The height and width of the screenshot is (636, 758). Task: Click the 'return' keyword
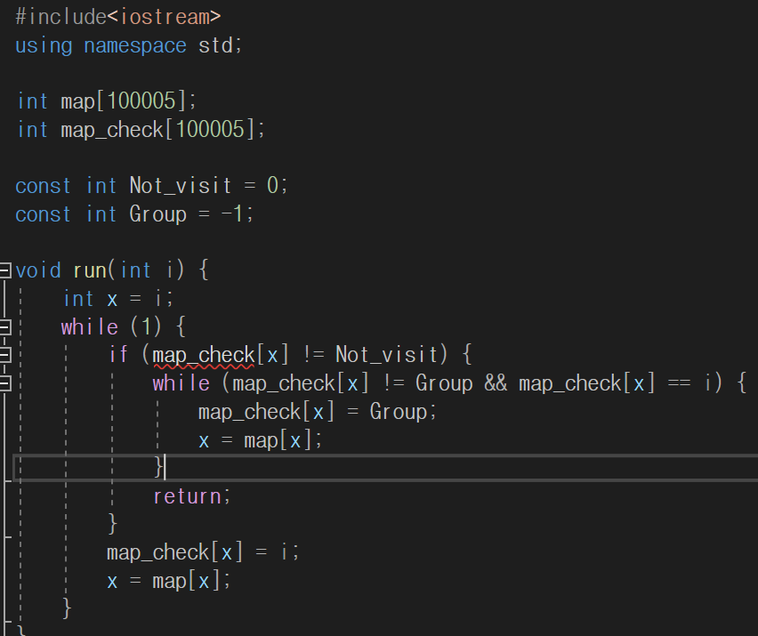(187, 497)
